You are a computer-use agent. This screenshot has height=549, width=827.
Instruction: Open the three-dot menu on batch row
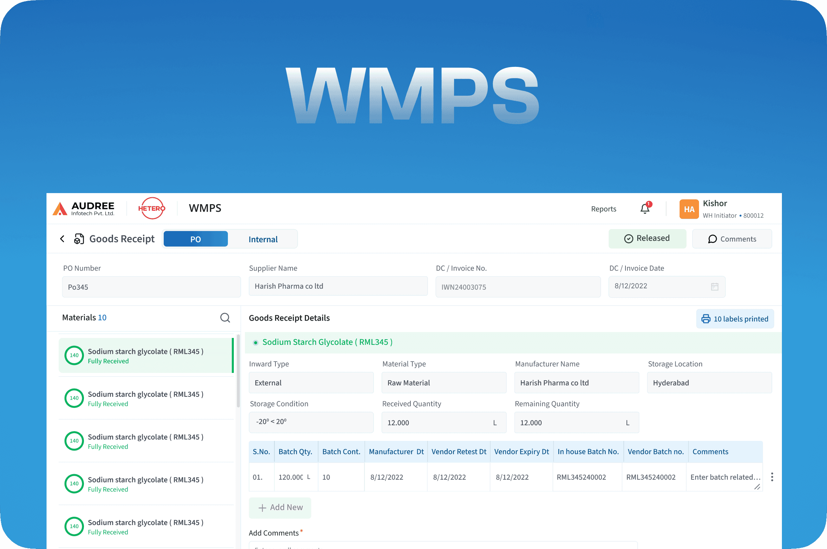point(772,477)
